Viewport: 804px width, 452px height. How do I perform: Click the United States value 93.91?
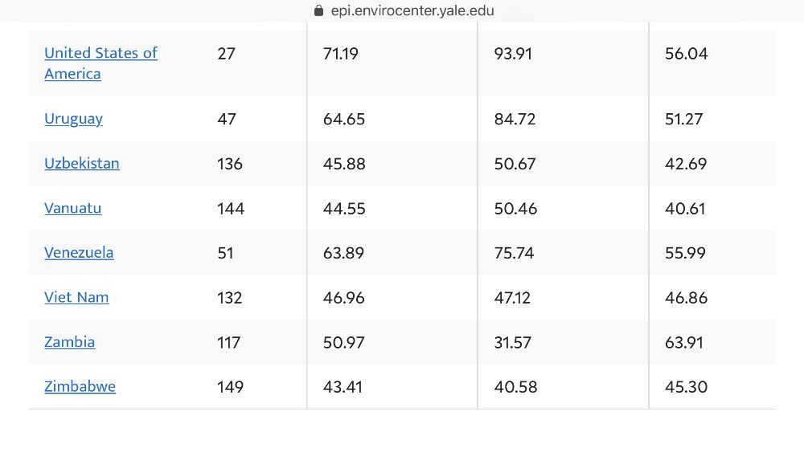pyautogui.click(x=513, y=54)
